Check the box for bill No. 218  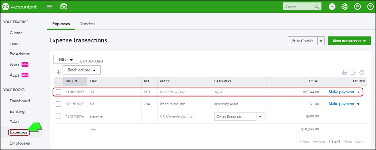click(58, 92)
